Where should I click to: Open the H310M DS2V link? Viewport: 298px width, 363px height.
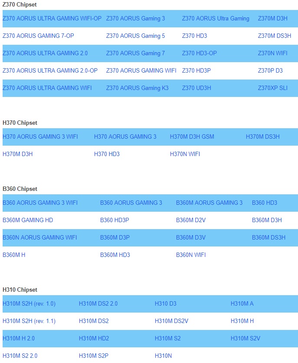click(172, 321)
